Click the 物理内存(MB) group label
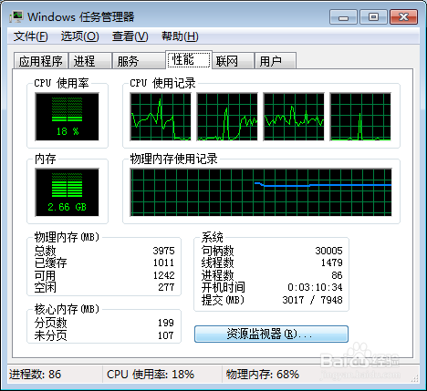The width and height of the screenshot is (427, 391). [x=67, y=237]
